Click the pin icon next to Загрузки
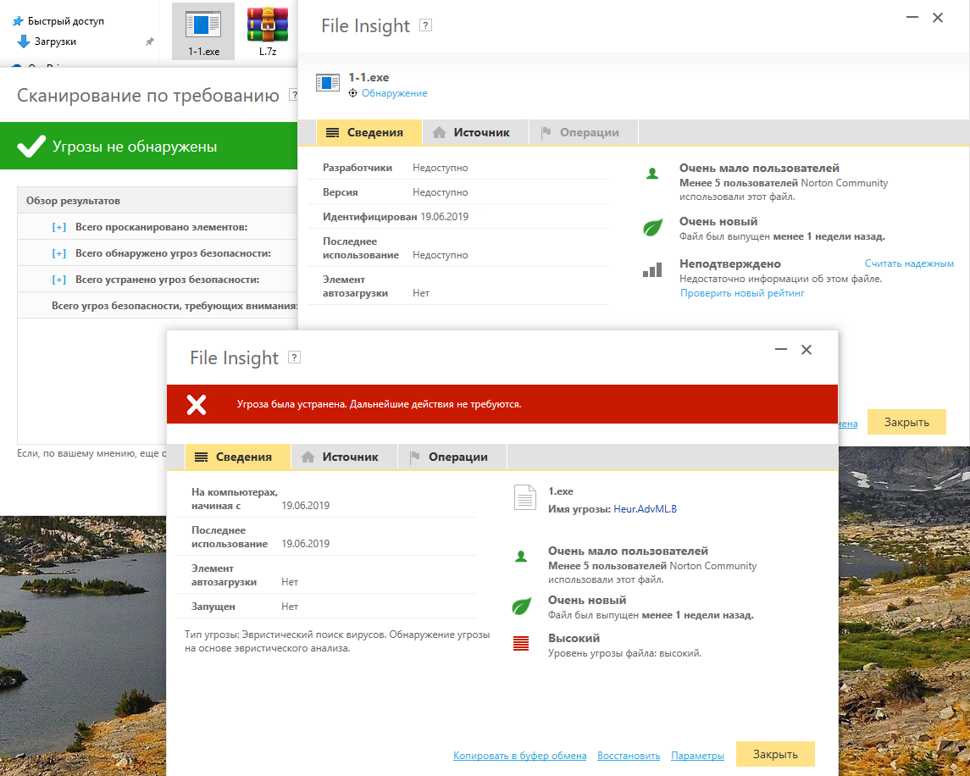Image resolution: width=970 pixels, height=776 pixels. 149,42
